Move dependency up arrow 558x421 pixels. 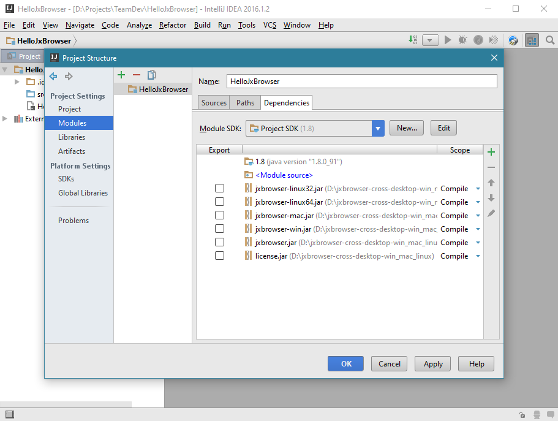491,183
